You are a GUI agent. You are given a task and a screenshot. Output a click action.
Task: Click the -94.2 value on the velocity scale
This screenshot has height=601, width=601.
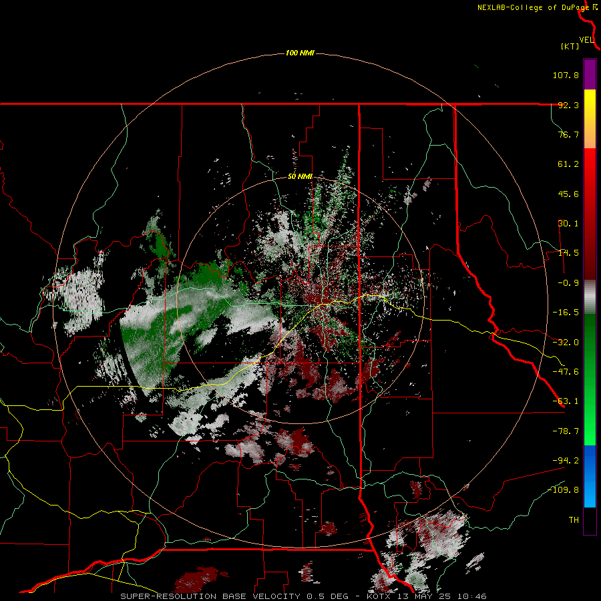(x=566, y=460)
